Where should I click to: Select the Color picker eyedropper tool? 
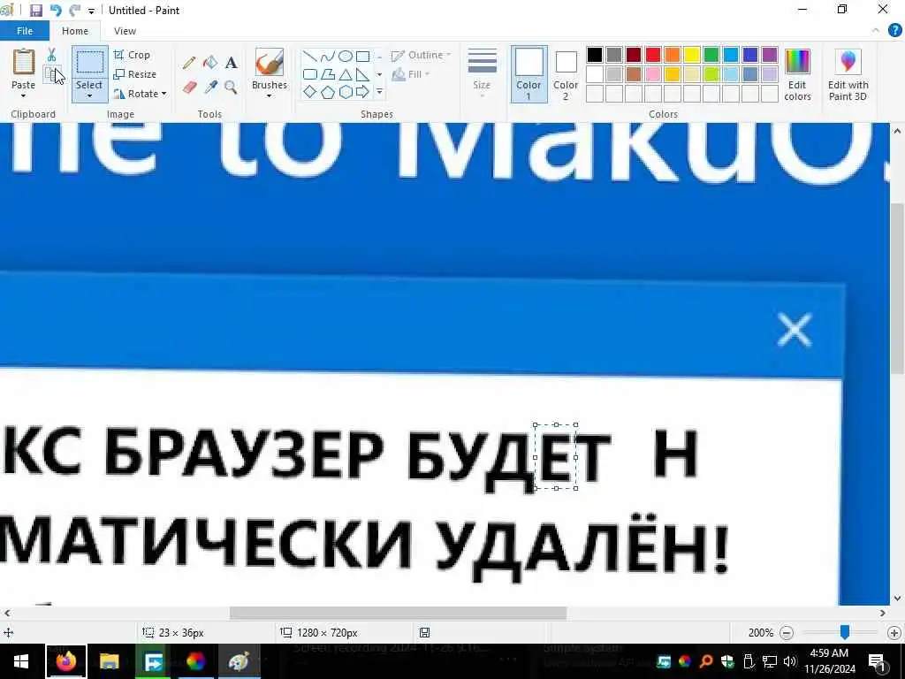(x=210, y=88)
